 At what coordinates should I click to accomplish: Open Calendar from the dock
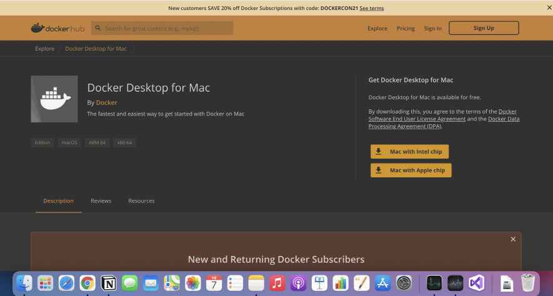(214, 283)
